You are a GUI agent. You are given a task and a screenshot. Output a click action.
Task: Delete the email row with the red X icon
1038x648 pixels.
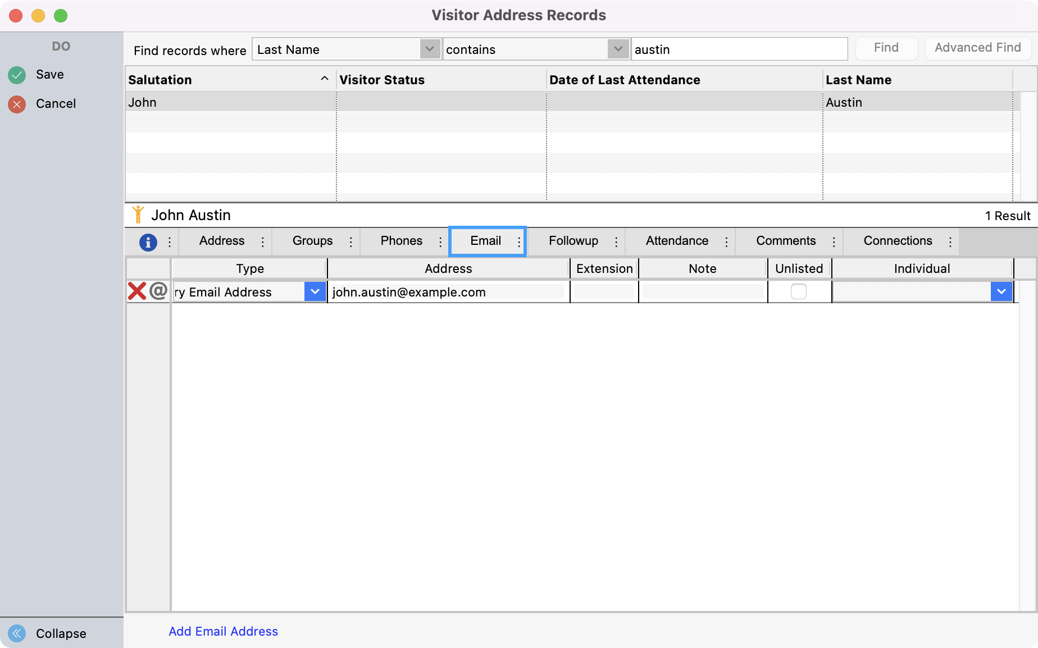coord(136,291)
